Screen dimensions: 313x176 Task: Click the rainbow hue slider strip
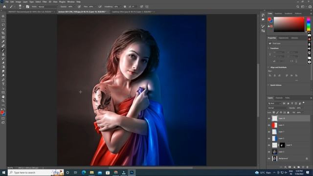(x=309, y=24)
